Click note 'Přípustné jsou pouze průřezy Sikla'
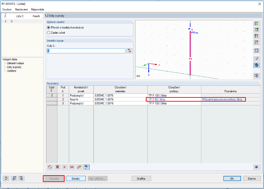 tap(222, 100)
